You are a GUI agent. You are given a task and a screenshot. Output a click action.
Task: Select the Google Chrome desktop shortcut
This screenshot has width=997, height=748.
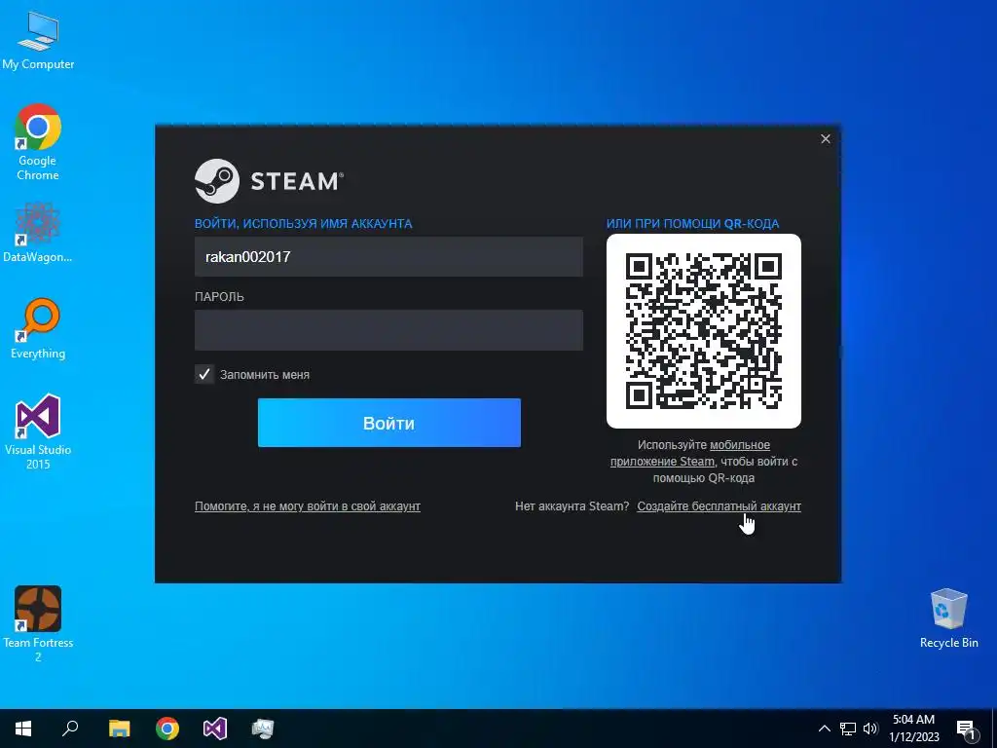(x=38, y=142)
